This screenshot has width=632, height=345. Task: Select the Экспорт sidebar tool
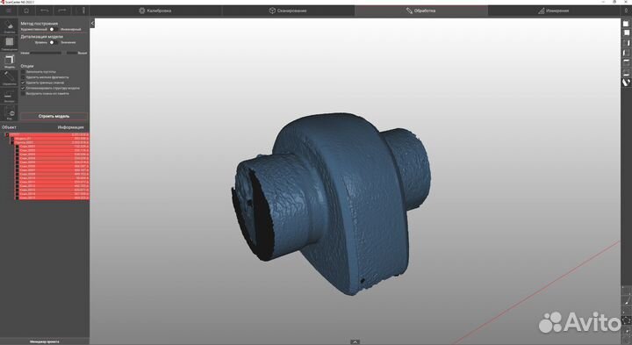point(10,96)
